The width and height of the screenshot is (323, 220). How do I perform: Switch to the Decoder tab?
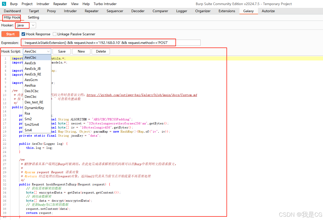coord(138,11)
